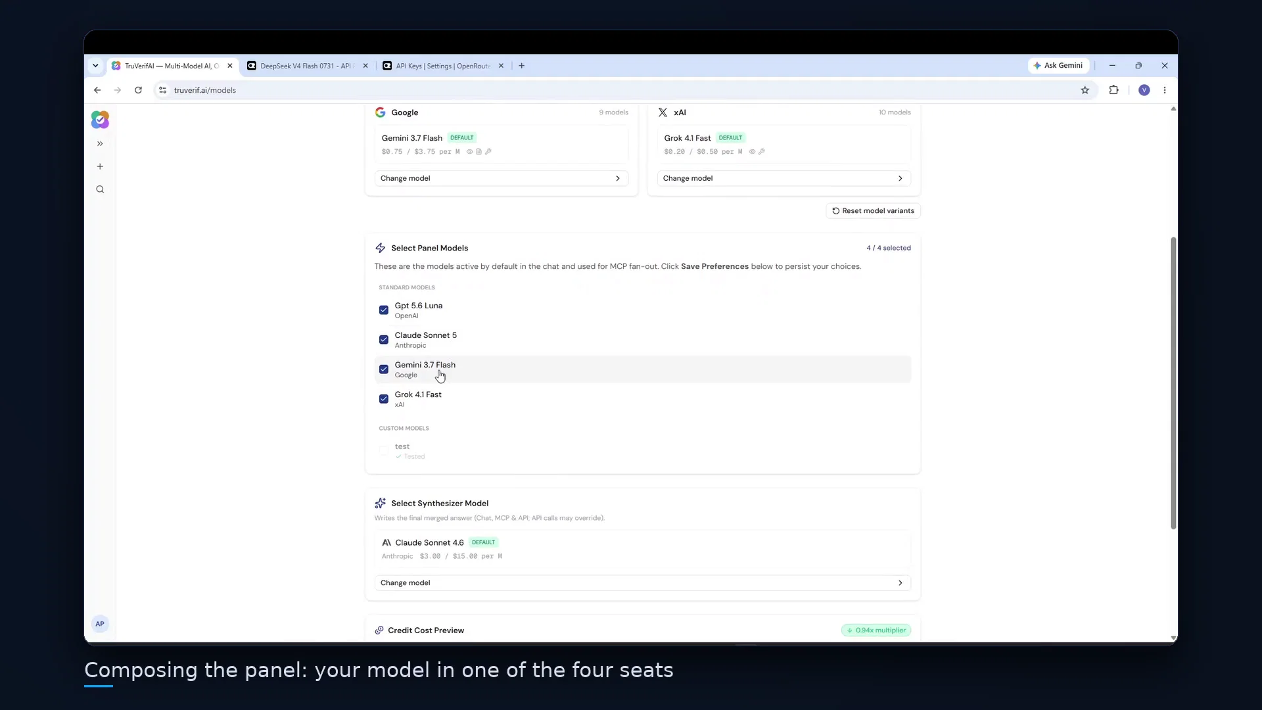
Task: Click the Ask Gemini button
Action: pos(1058,66)
